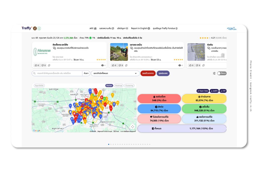Image resolution: width=258 pixels, height=172 pixels.
Task: Switch map view to Clustering
Action: point(129,86)
